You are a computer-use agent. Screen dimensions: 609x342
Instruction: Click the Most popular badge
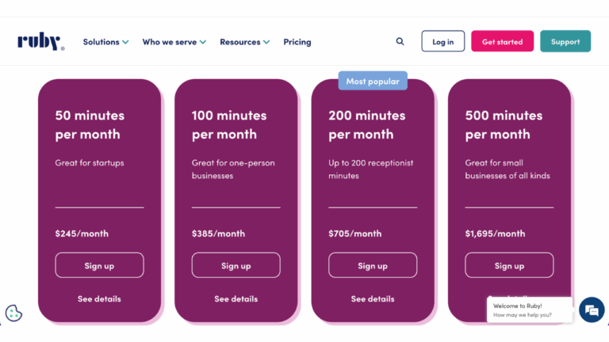pyautogui.click(x=373, y=81)
